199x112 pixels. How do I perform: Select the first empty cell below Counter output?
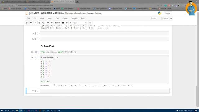pyautogui.click(x=104, y=33)
